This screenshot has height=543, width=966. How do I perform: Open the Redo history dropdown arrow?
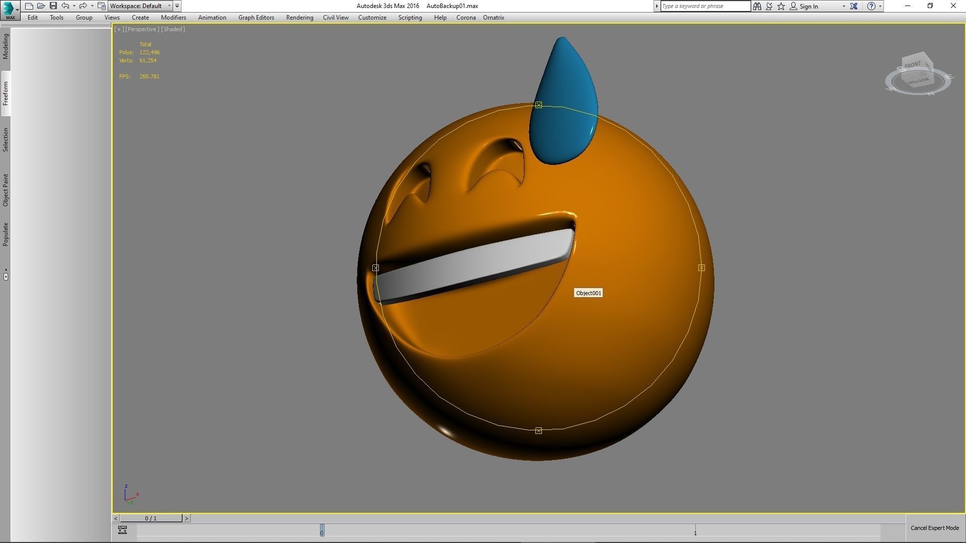click(x=92, y=6)
